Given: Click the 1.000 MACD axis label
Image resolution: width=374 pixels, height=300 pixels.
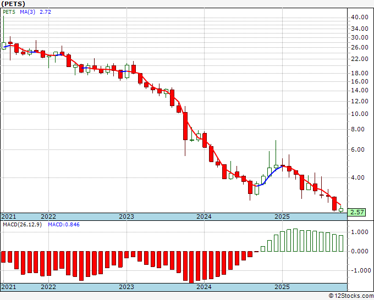Looking at the screenshot, I should (361, 232).
